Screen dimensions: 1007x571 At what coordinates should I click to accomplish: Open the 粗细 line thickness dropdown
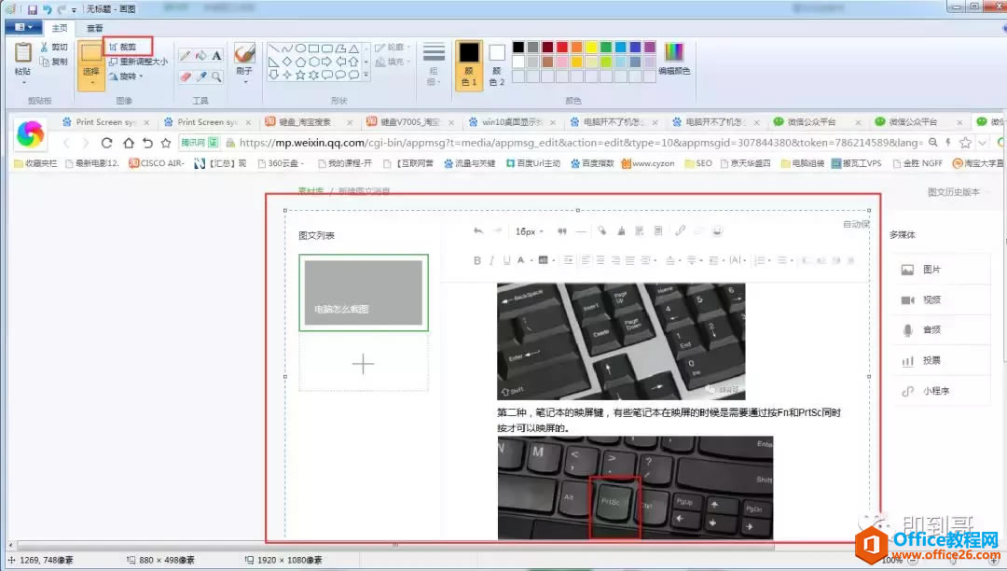[x=434, y=64]
